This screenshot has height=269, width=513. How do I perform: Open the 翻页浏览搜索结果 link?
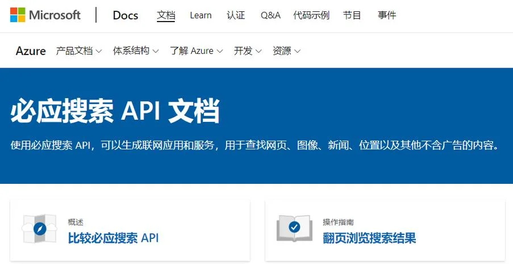369,238
